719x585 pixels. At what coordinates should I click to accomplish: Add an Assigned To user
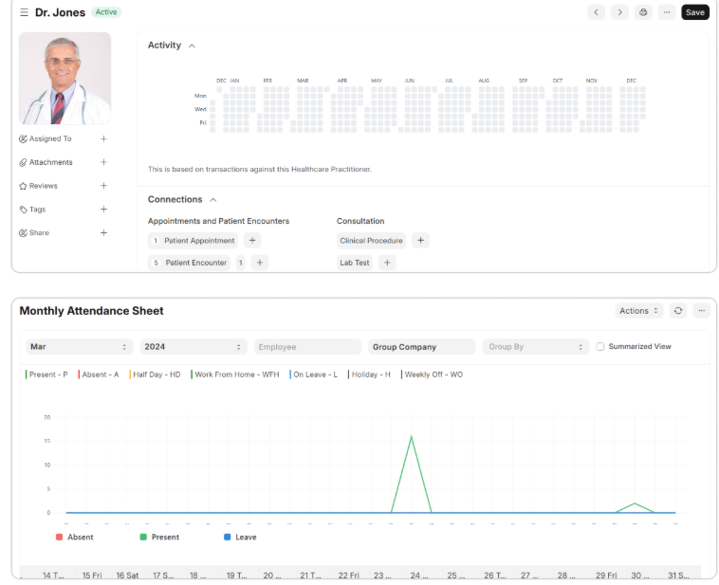coord(103,138)
